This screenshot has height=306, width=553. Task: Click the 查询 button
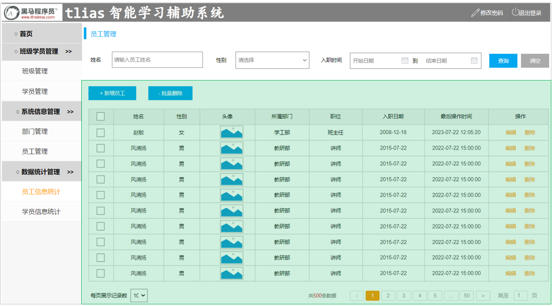[x=503, y=61]
